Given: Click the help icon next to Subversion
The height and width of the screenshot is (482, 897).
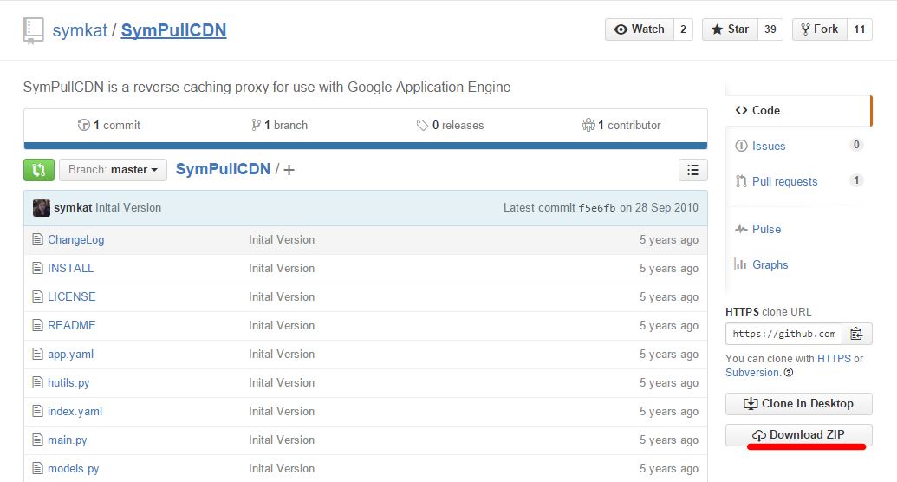Looking at the screenshot, I should click(x=789, y=373).
